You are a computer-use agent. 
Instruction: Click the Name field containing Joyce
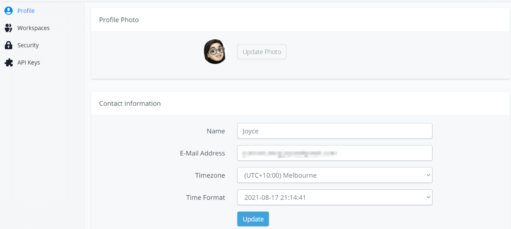[x=335, y=131]
